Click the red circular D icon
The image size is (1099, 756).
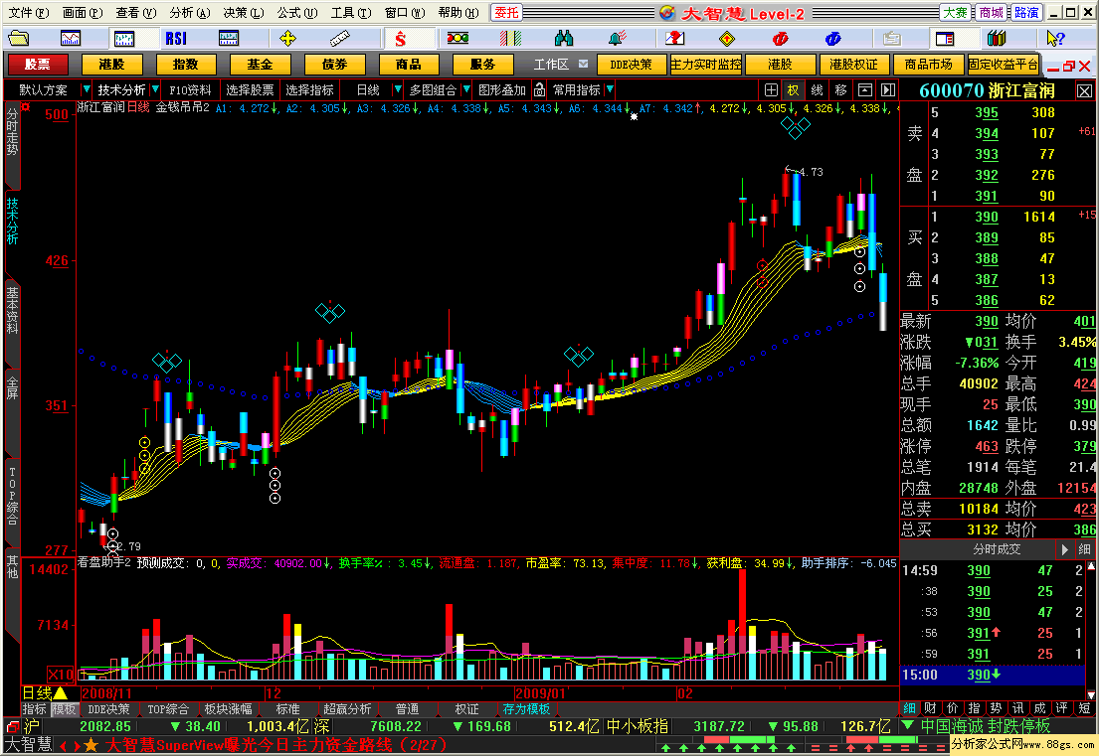click(780, 38)
